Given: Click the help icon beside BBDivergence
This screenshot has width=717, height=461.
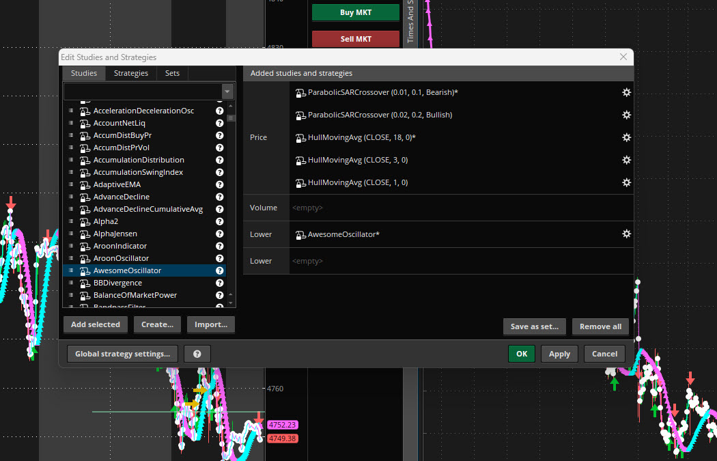Looking at the screenshot, I should (219, 283).
